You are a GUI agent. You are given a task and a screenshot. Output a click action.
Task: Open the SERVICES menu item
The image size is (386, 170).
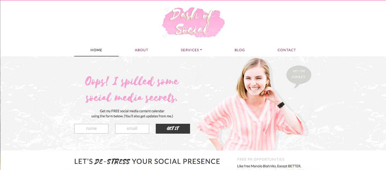pyautogui.click(x=190, y=50)
